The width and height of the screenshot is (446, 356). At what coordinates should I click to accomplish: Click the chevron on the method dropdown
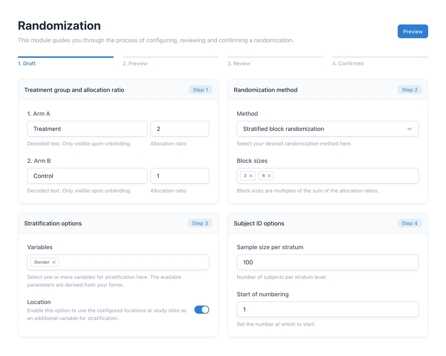coord(410,129)
